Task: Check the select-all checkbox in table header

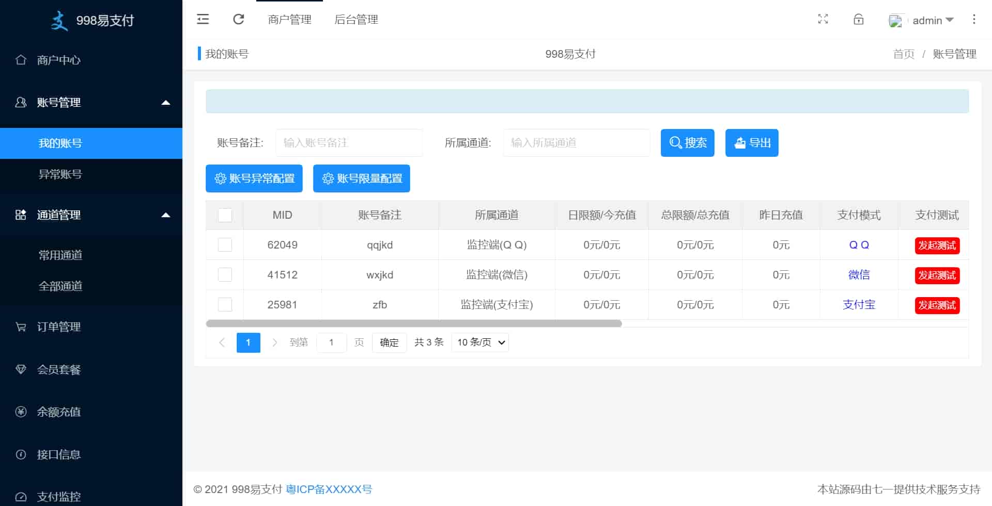Action: 225,215
